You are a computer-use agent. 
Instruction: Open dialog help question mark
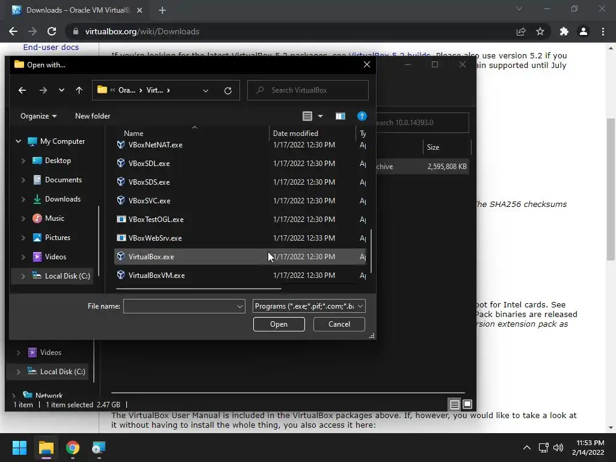pos(362,116)
